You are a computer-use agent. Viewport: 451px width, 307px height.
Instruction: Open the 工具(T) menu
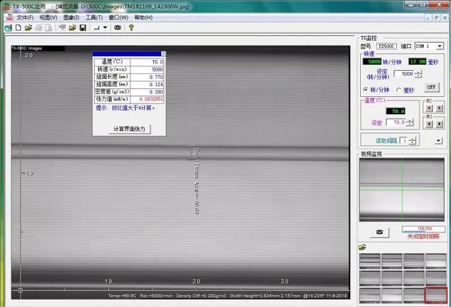coord(94,17)
